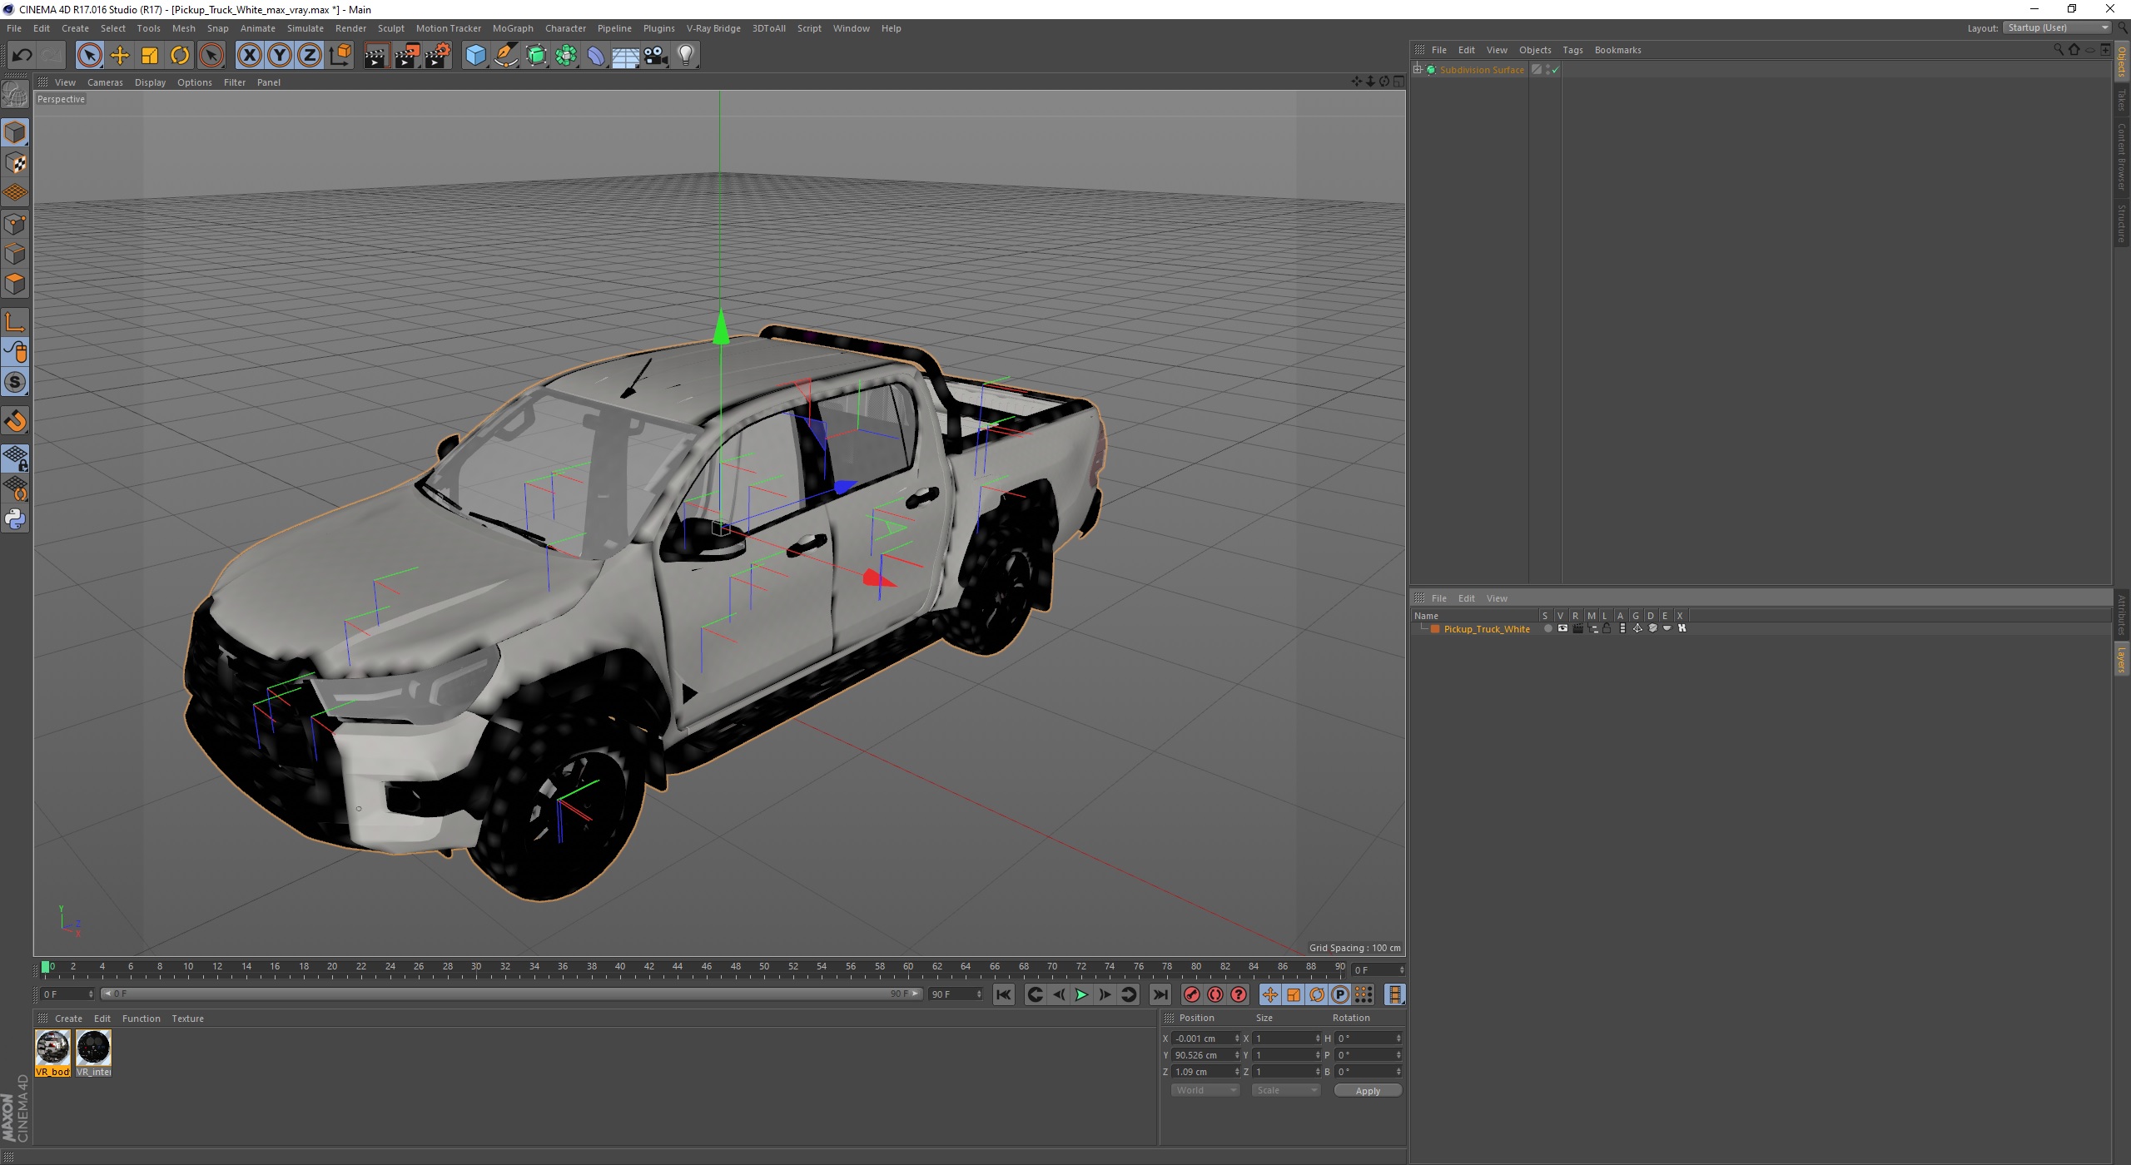Screen dimensions: 2131x1165
Task: Render to Picture Viewer
Action: (x=407, y=56)
